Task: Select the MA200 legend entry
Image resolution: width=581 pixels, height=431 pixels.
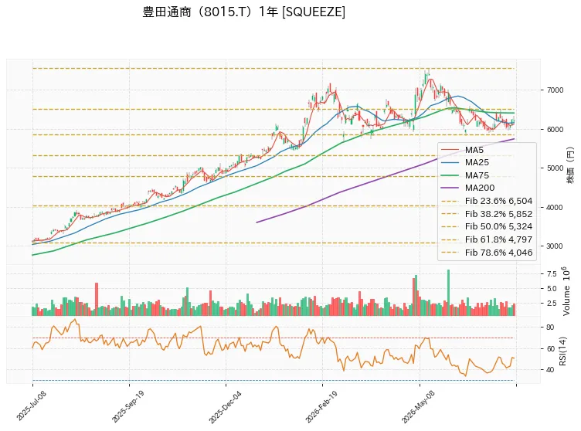Action: click(468, 188)
